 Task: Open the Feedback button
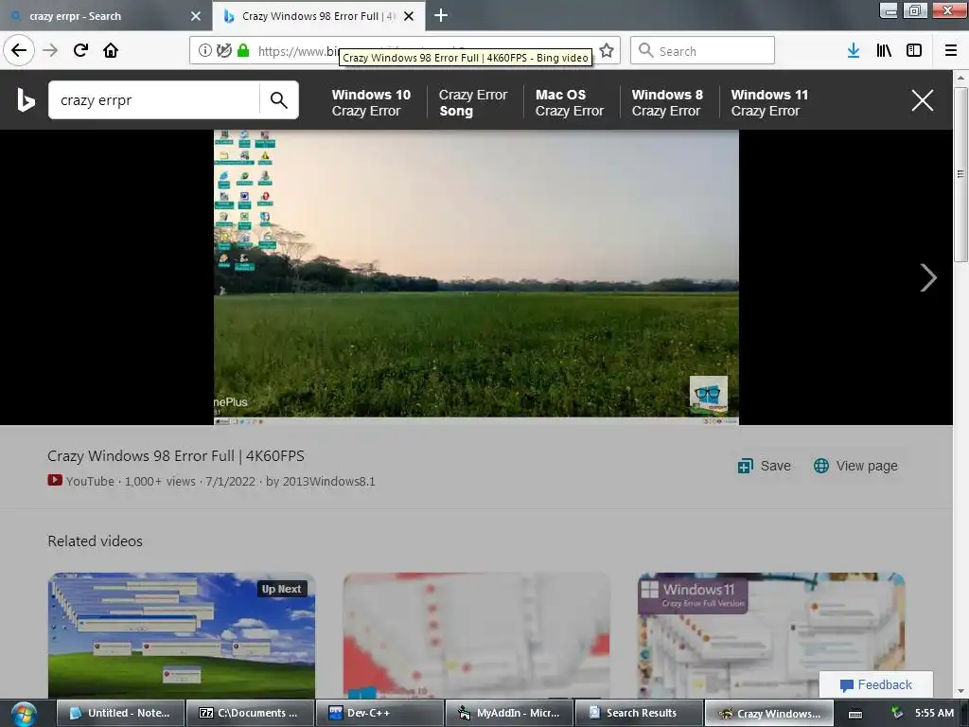[x=875, y=684]
